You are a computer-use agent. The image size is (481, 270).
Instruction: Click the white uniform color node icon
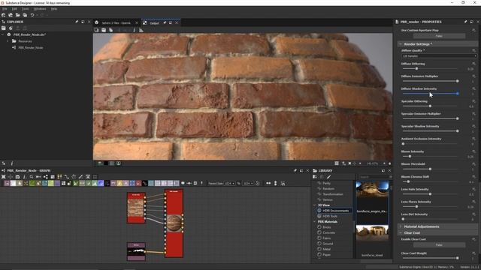point(14,183)
